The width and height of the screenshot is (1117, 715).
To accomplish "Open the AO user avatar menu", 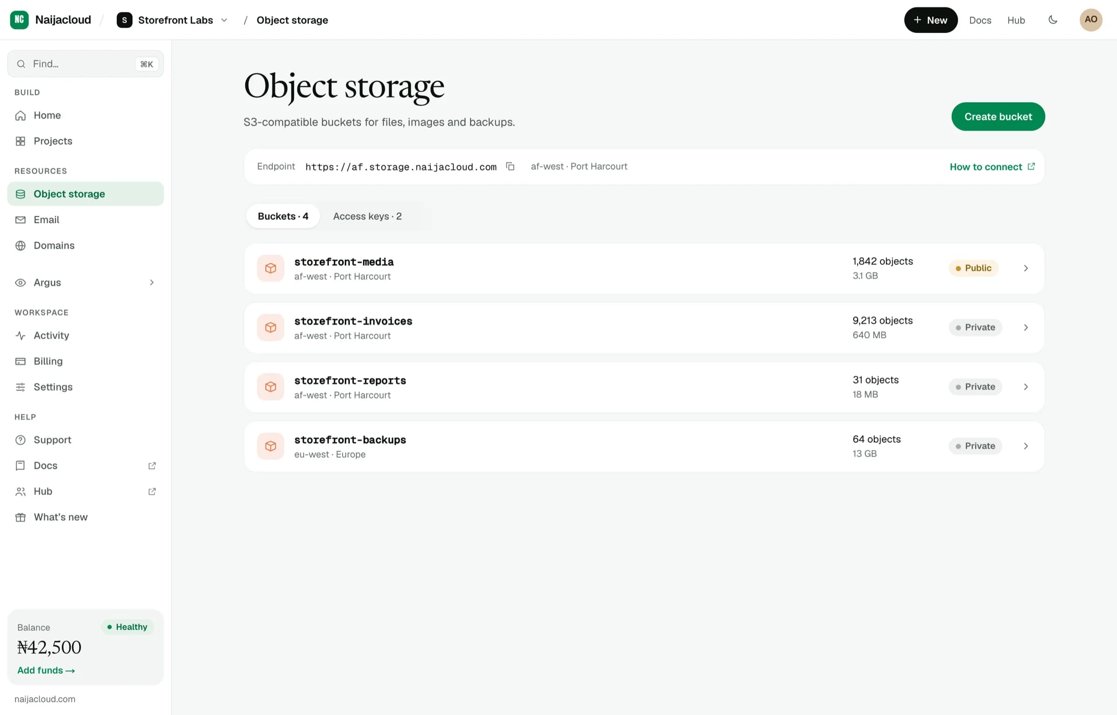I will (1091, 20).
